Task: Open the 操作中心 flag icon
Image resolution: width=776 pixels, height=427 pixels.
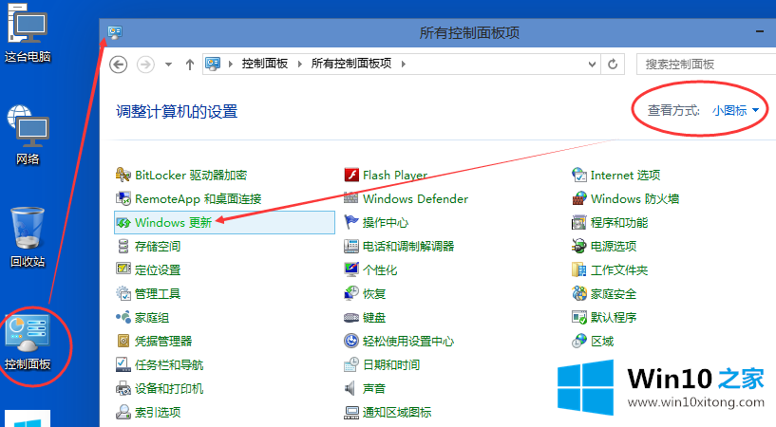Action: click(351, 222)
